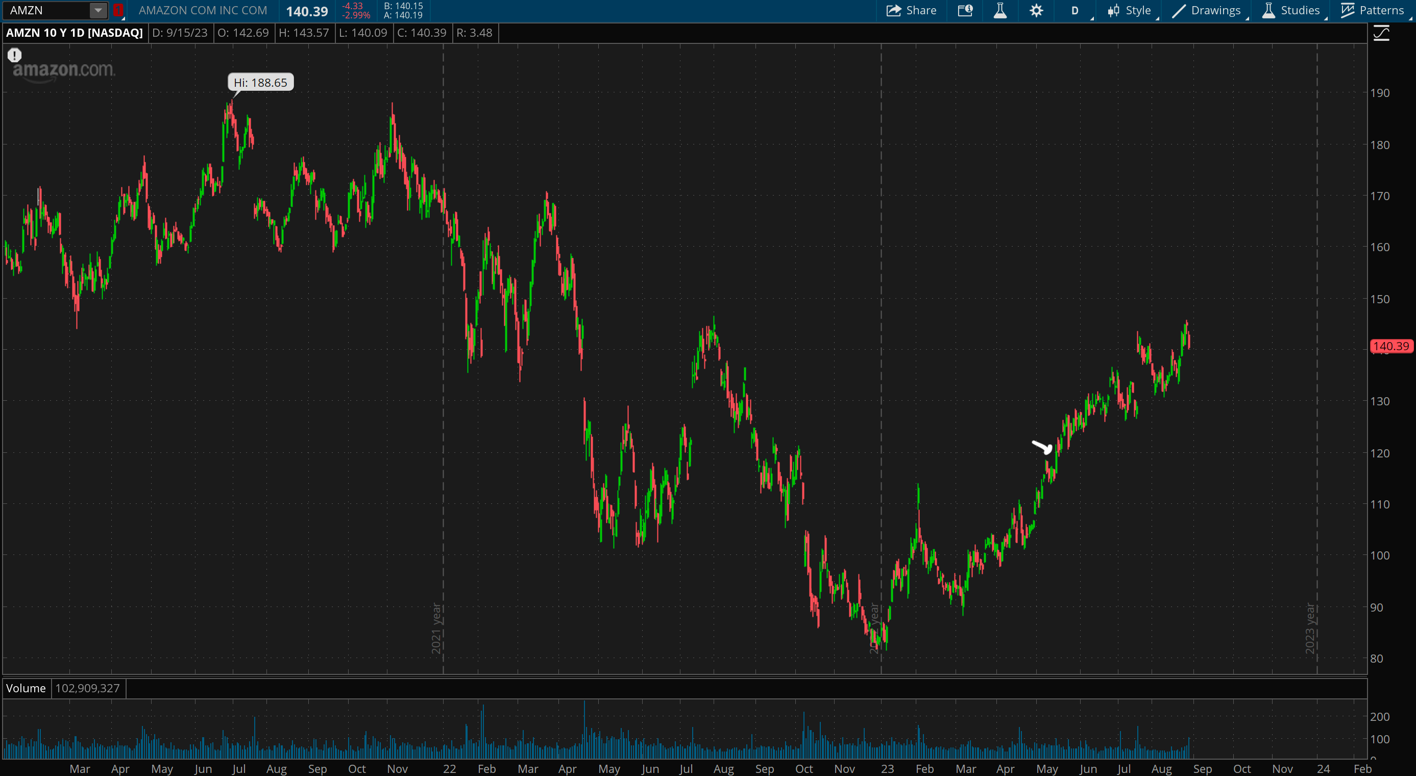This screenshot has height=776, width=1416.
Task: Click the diagonal line icon beside Drawings
Action: click(1179, 10)
